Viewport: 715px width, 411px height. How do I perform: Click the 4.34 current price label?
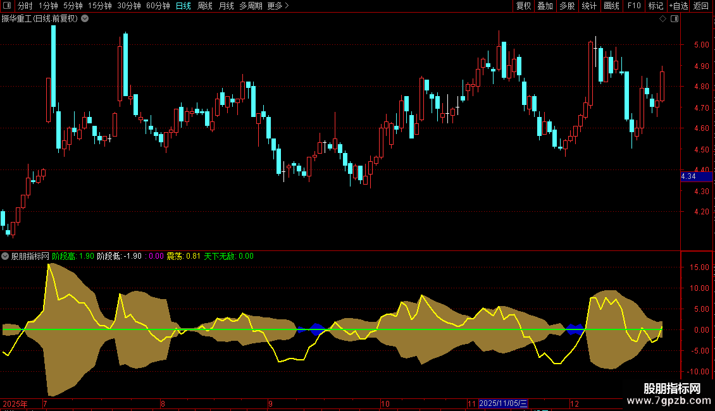pyautogui.click(x=696, y=176)
